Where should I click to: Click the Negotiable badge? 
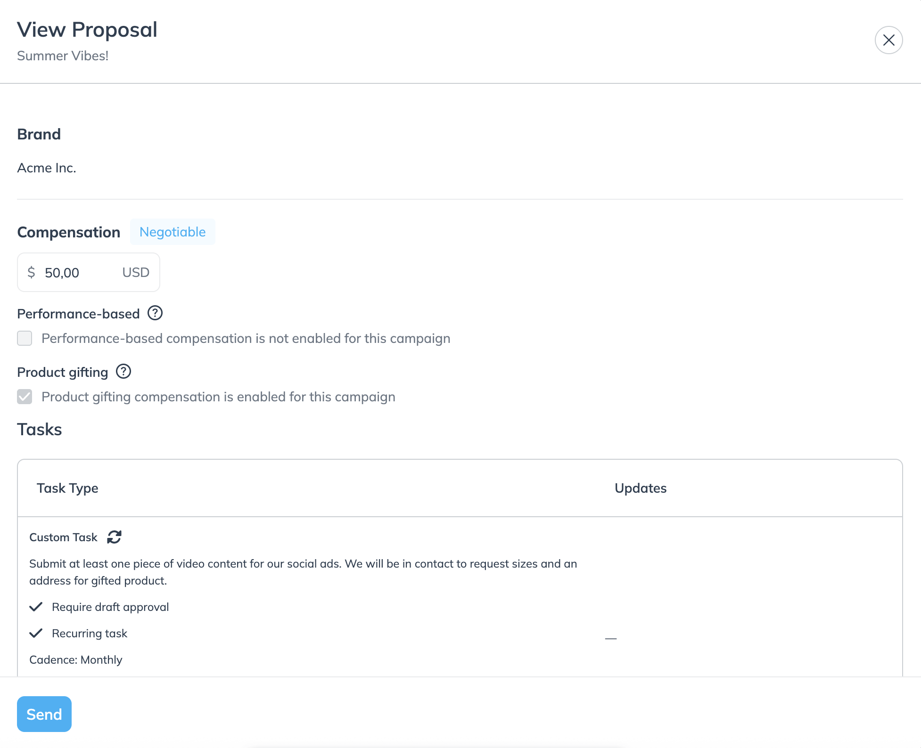(x=173, y=232)
